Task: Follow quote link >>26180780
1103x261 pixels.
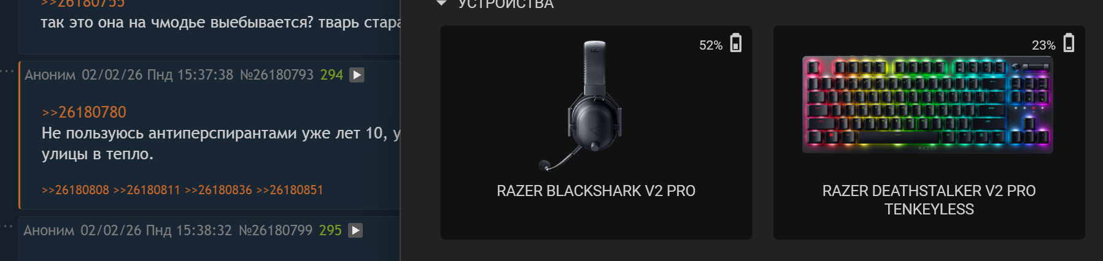Action: pos(84,112)
